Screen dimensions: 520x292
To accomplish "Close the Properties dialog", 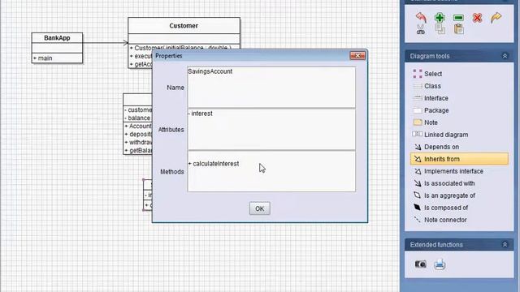I will (357, 56).
